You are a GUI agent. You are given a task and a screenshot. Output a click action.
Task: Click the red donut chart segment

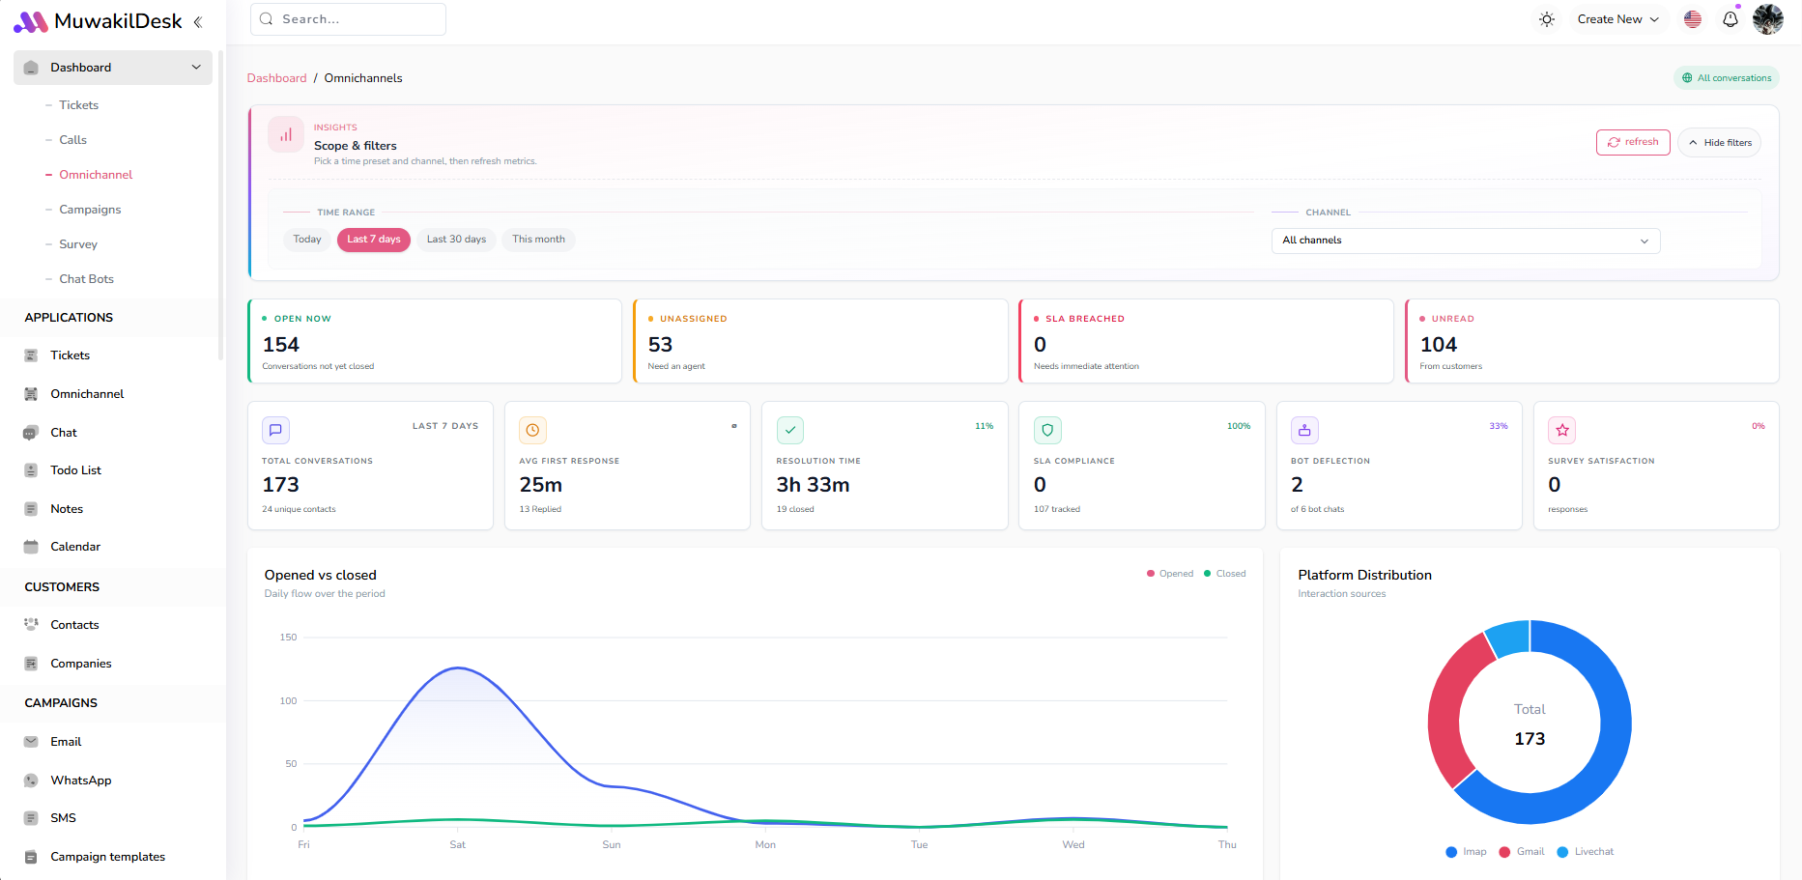1447,710
